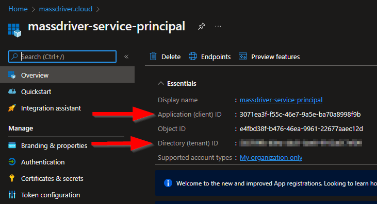Click the Certificates & secrets key icon
Viewport: 377px width, 204px height.
point(12,178)
